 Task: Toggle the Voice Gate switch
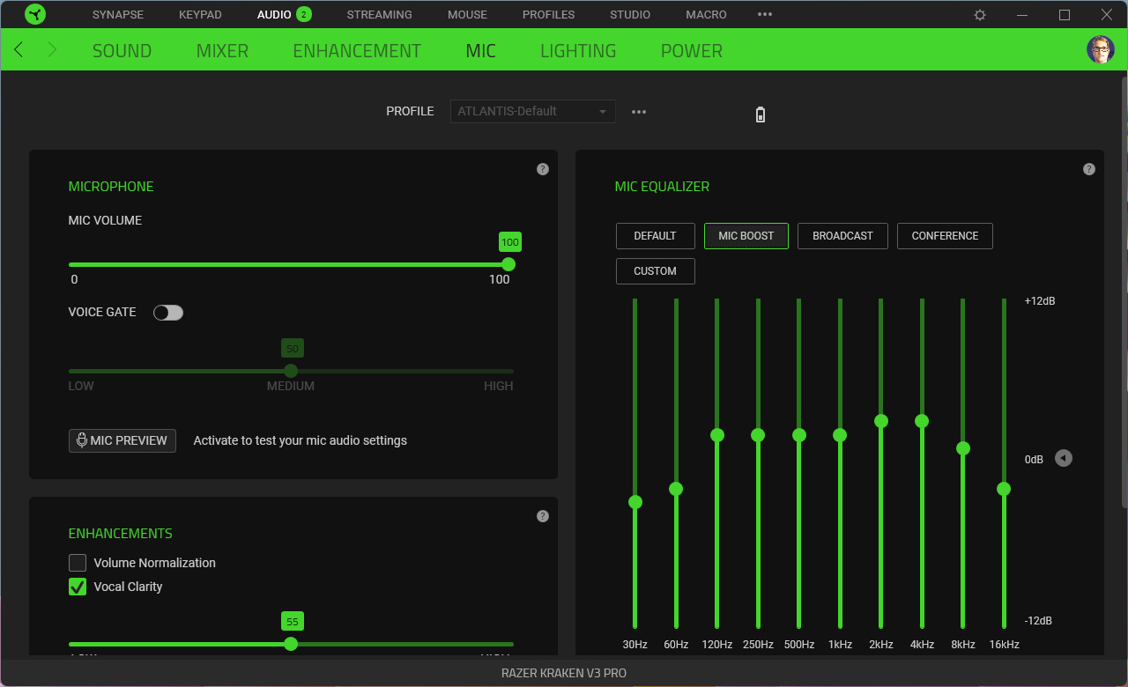click(168, 313)
